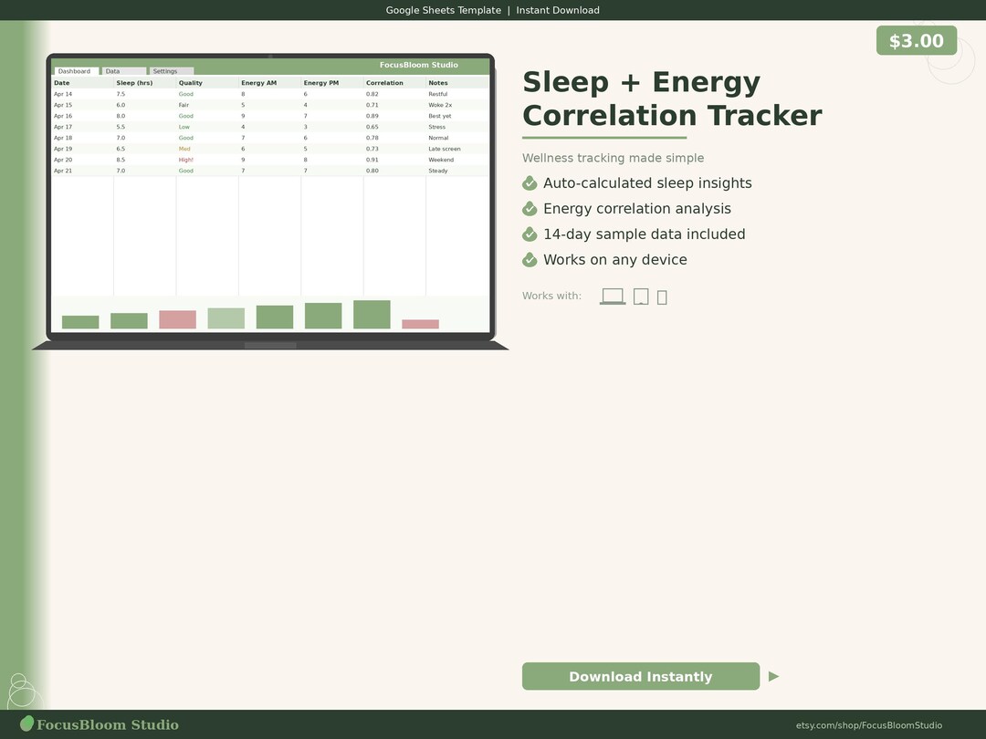Image resolution: width=986 pixels, height=739 pixels.
Task: Open the etsy.com/shop/FocusBloomStudio link
Action: [868, 725]
